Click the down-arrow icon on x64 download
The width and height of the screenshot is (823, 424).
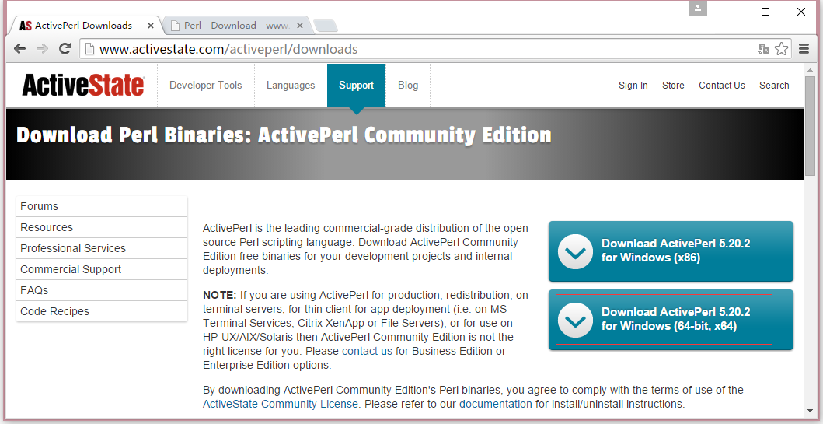(x=575, y=320)
